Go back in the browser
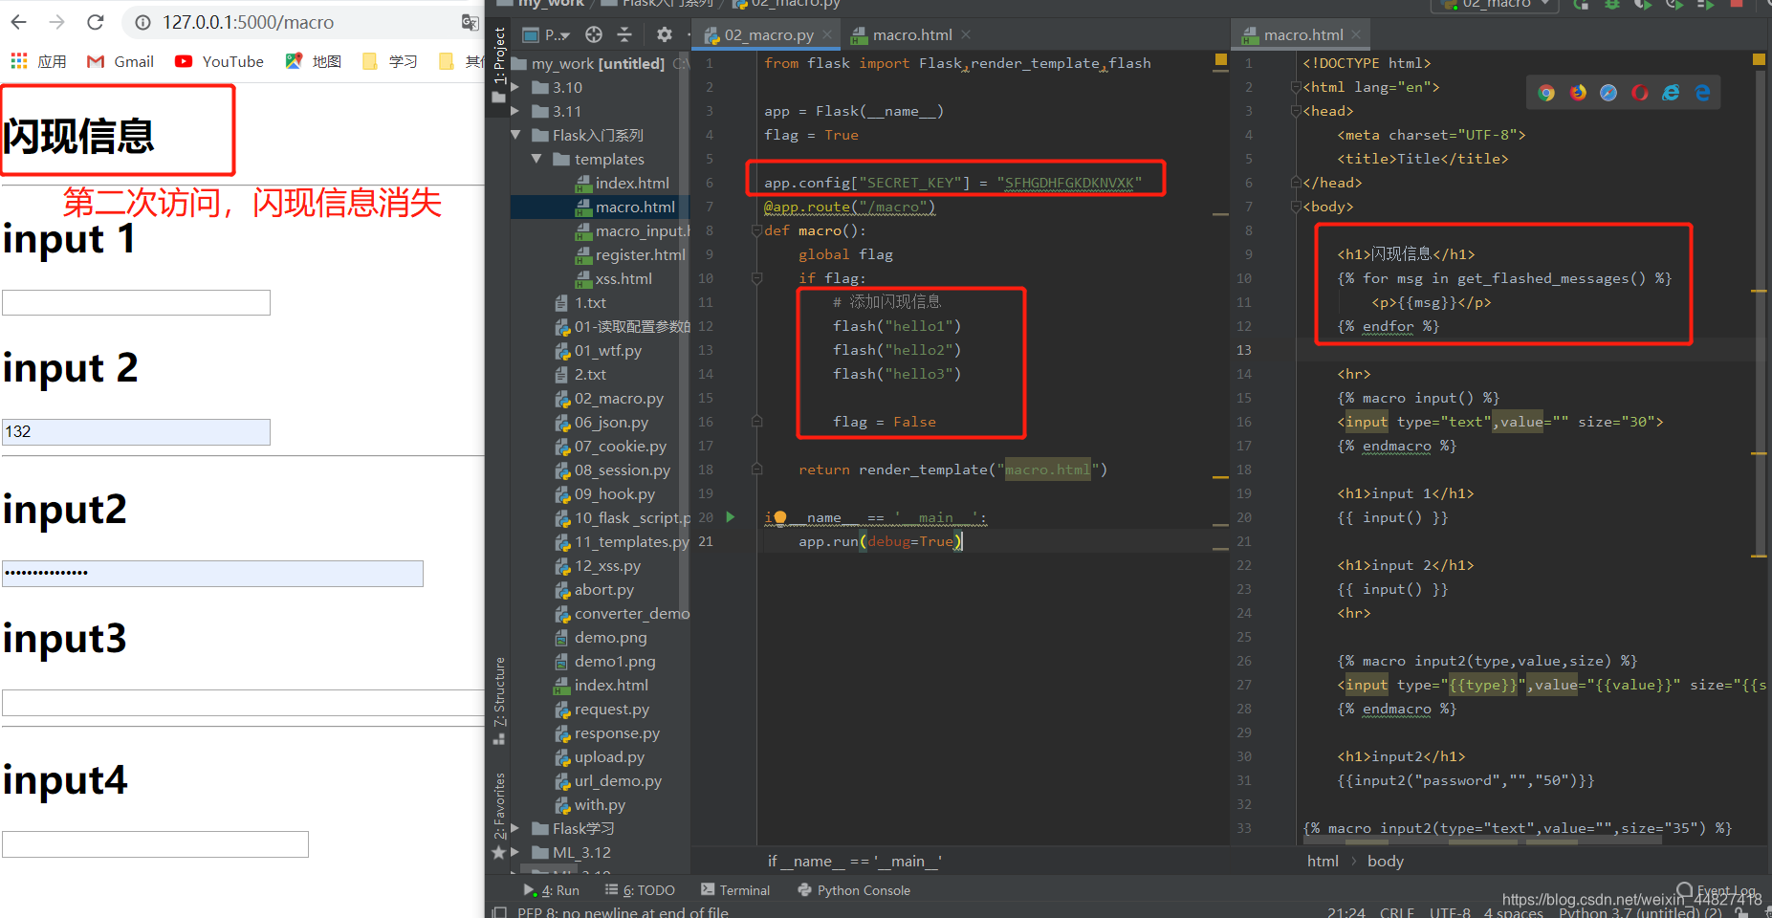 (18, 22)
